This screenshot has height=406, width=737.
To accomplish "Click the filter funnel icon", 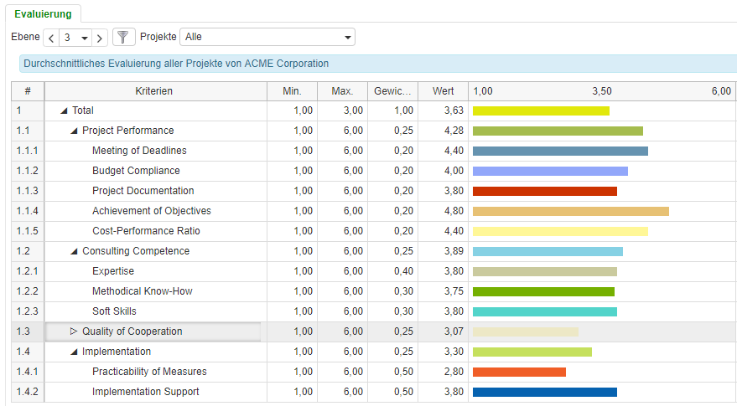I will click(x=123, y=38).
